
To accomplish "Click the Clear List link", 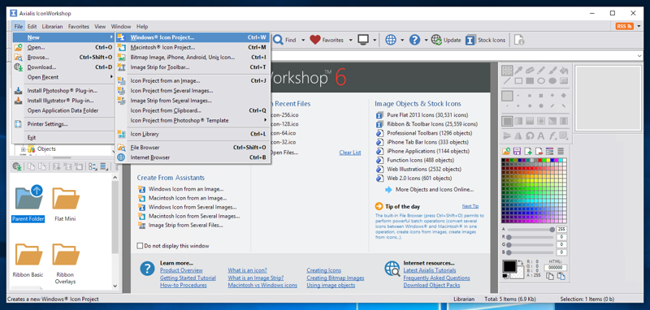I will (350, 153).
